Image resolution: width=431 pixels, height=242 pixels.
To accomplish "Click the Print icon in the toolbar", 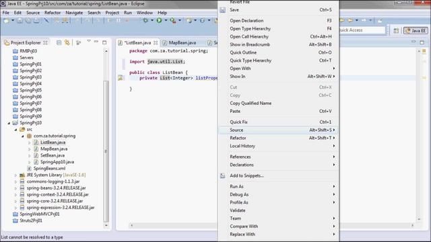I will pyautogui.click(x=36, y=21).
